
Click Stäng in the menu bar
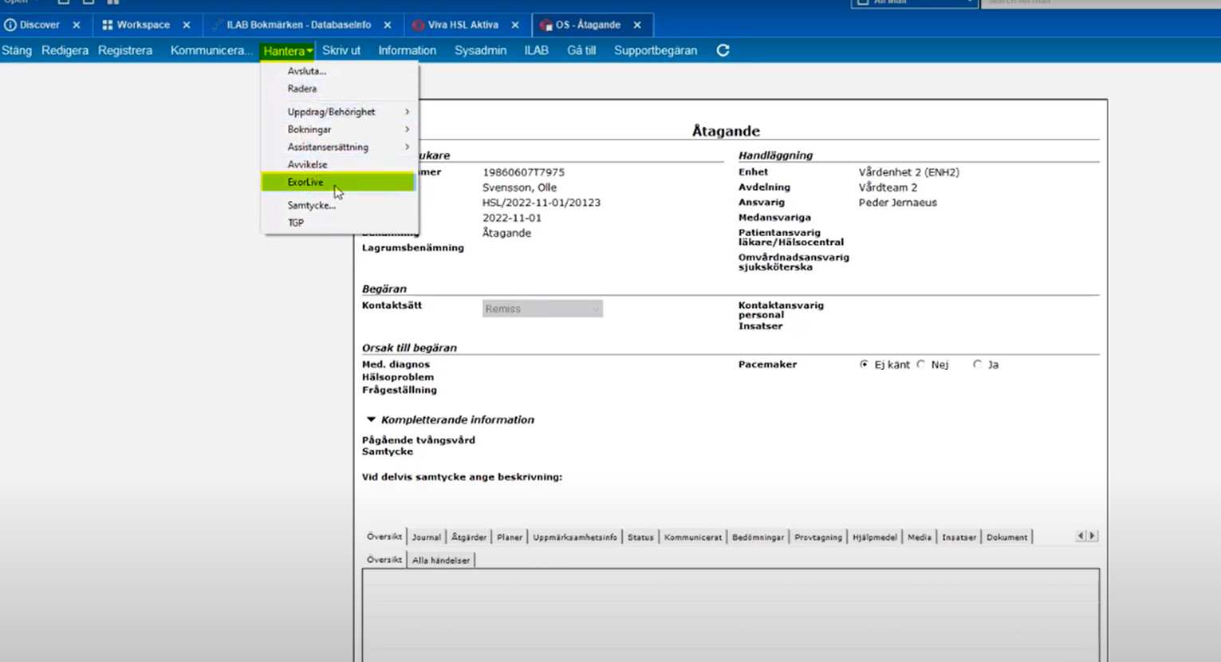pyautogui.click(x=17, y=50)
